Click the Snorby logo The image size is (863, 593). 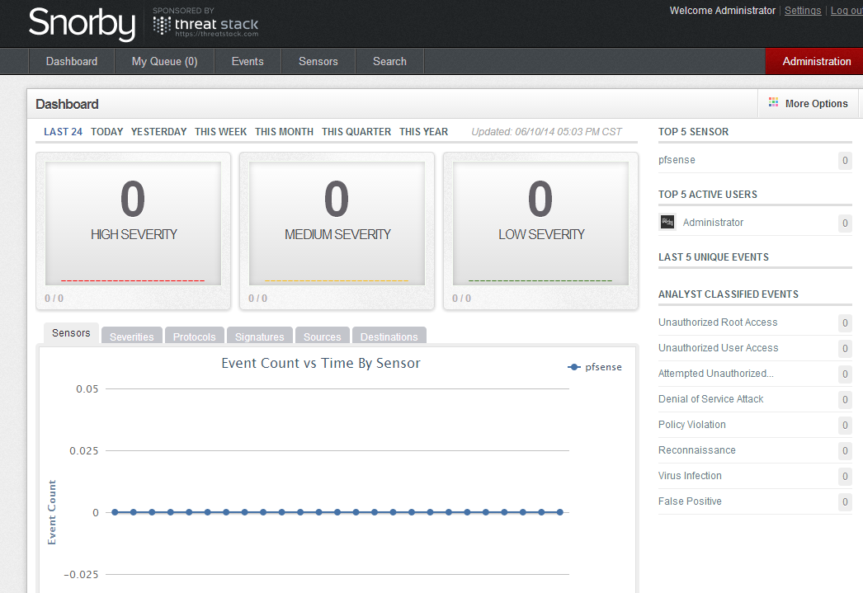tap(82, 23)
